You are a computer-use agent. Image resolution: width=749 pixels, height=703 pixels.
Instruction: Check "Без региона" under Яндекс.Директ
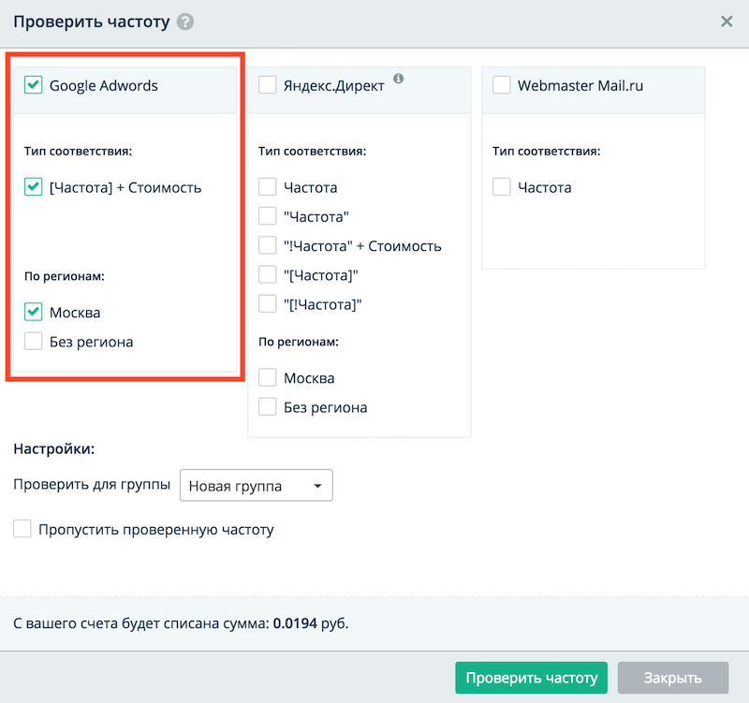click(x=268, y=407)
